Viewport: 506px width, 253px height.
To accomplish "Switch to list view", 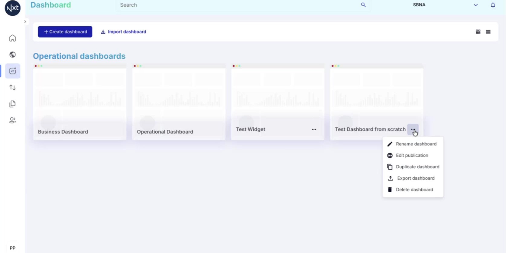I will pos(488,32).
